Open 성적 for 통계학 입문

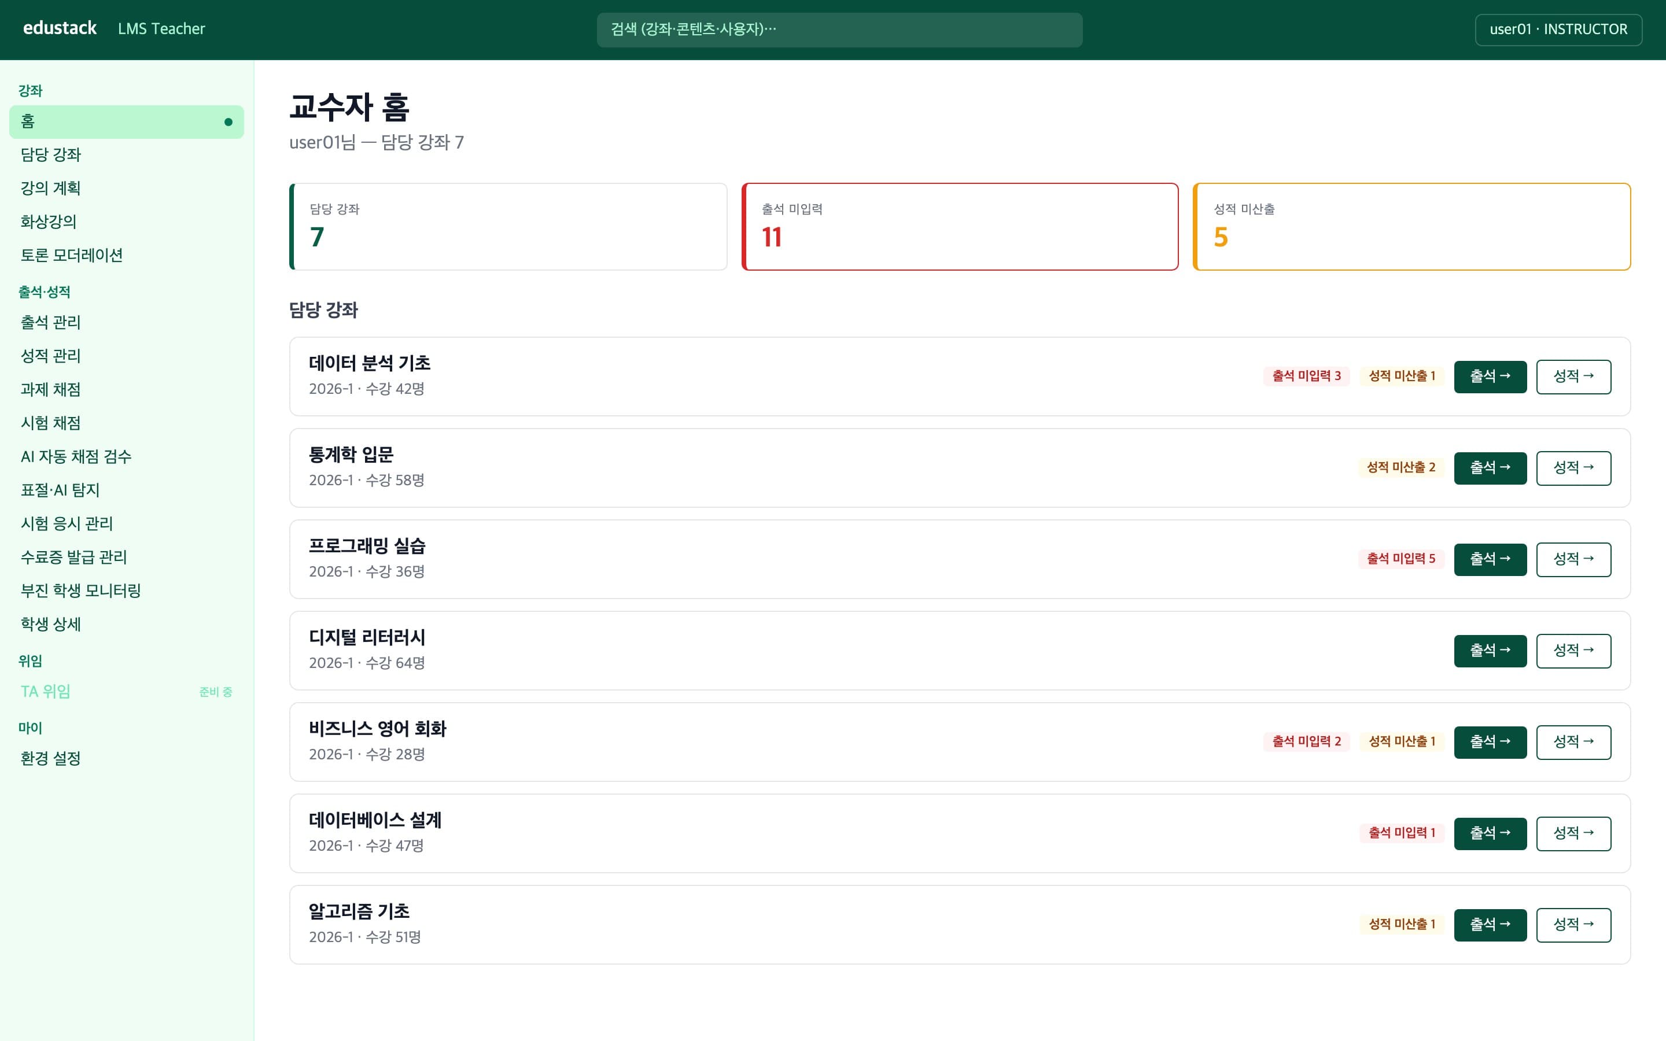(x=1573, y=468)
